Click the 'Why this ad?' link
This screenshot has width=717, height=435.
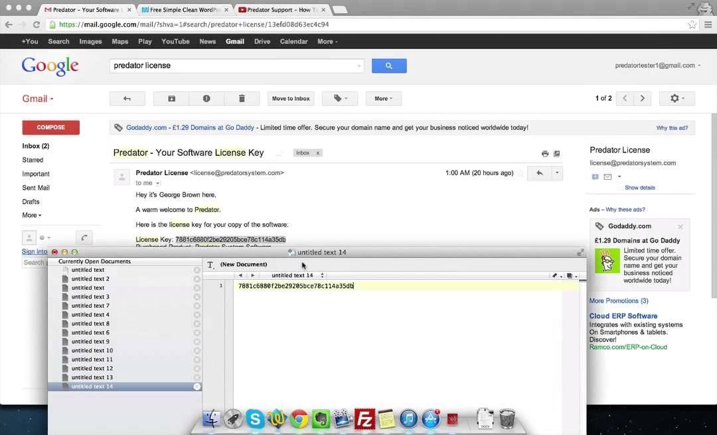click(672, 128)
